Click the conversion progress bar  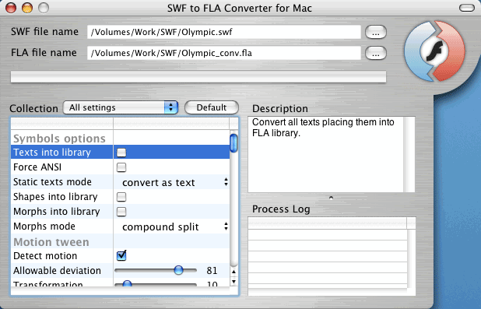[198, 77]
